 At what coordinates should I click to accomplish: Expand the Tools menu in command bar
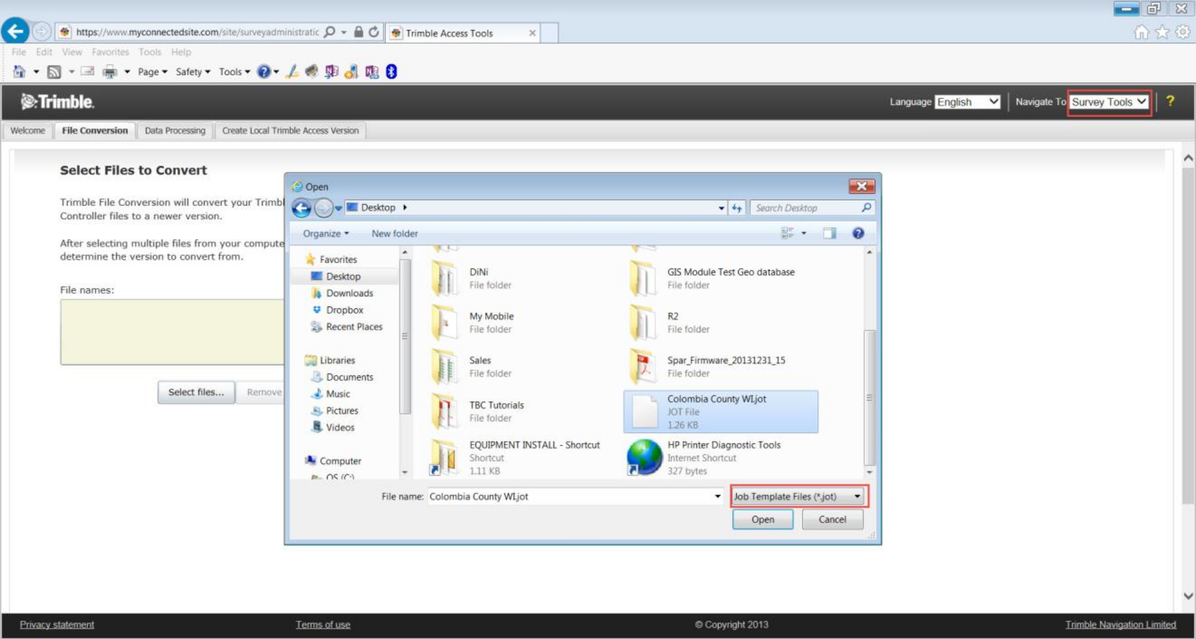[234, 72]
